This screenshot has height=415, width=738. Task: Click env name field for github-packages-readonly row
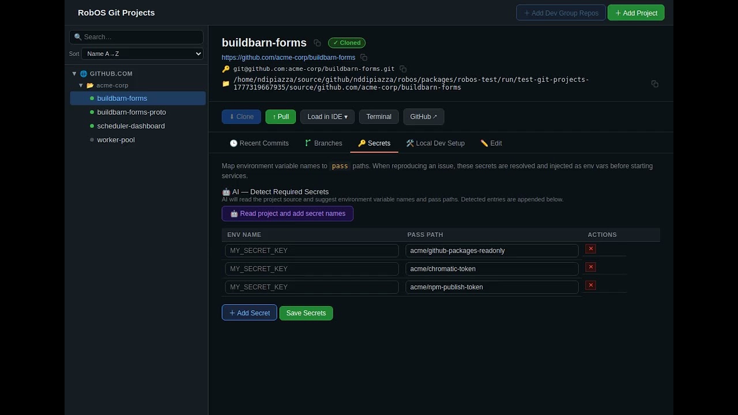[x=312, y=251]
